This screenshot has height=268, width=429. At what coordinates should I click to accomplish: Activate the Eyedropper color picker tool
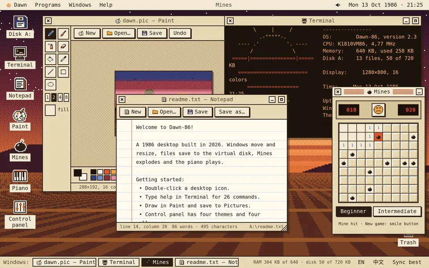[63, 59]
